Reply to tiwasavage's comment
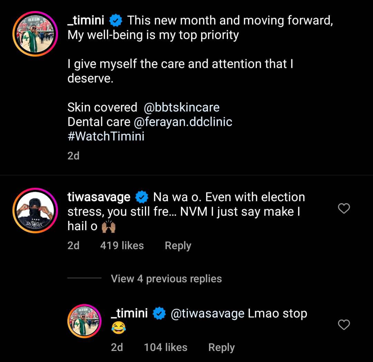This screenshot has height=362, width=373. coord(178,246)
